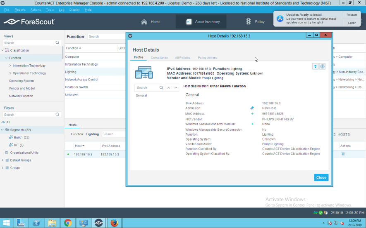Select the Profile tab
366x228 pixels.
(x=139, y=57)
